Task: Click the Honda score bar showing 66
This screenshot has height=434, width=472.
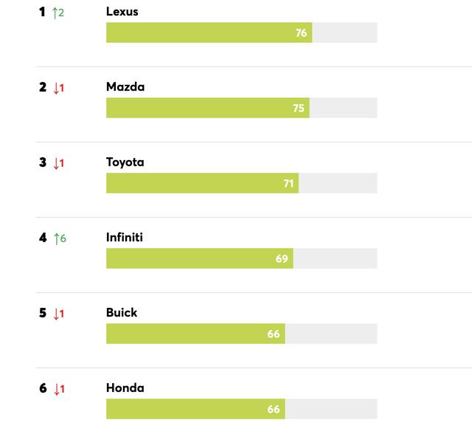Action: [x=195, y=409]
